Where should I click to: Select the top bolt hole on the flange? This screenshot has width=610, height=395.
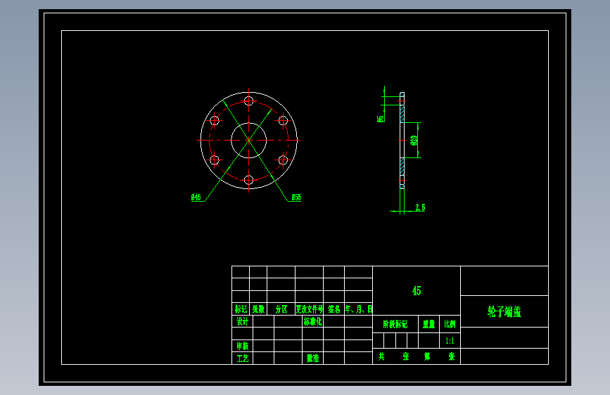(249, 101)
